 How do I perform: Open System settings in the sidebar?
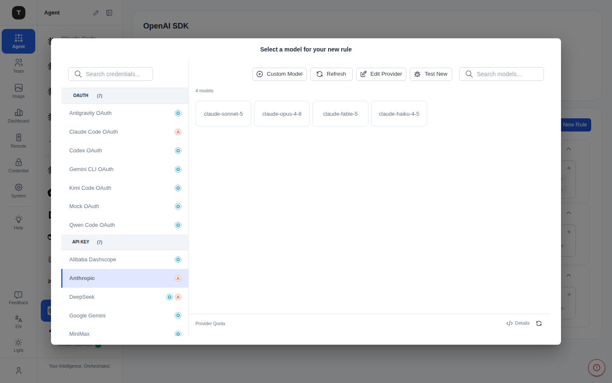coord(18,191)
